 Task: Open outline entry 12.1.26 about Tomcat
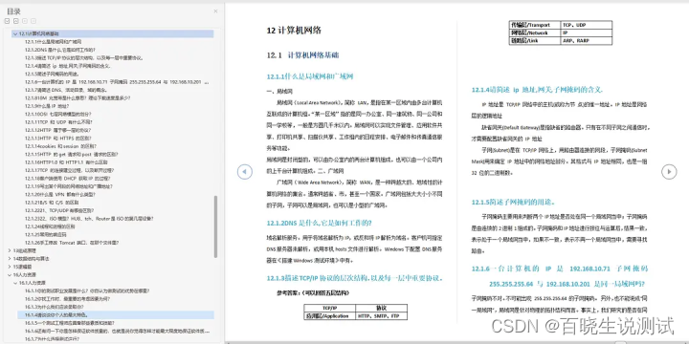click(72, 242)
